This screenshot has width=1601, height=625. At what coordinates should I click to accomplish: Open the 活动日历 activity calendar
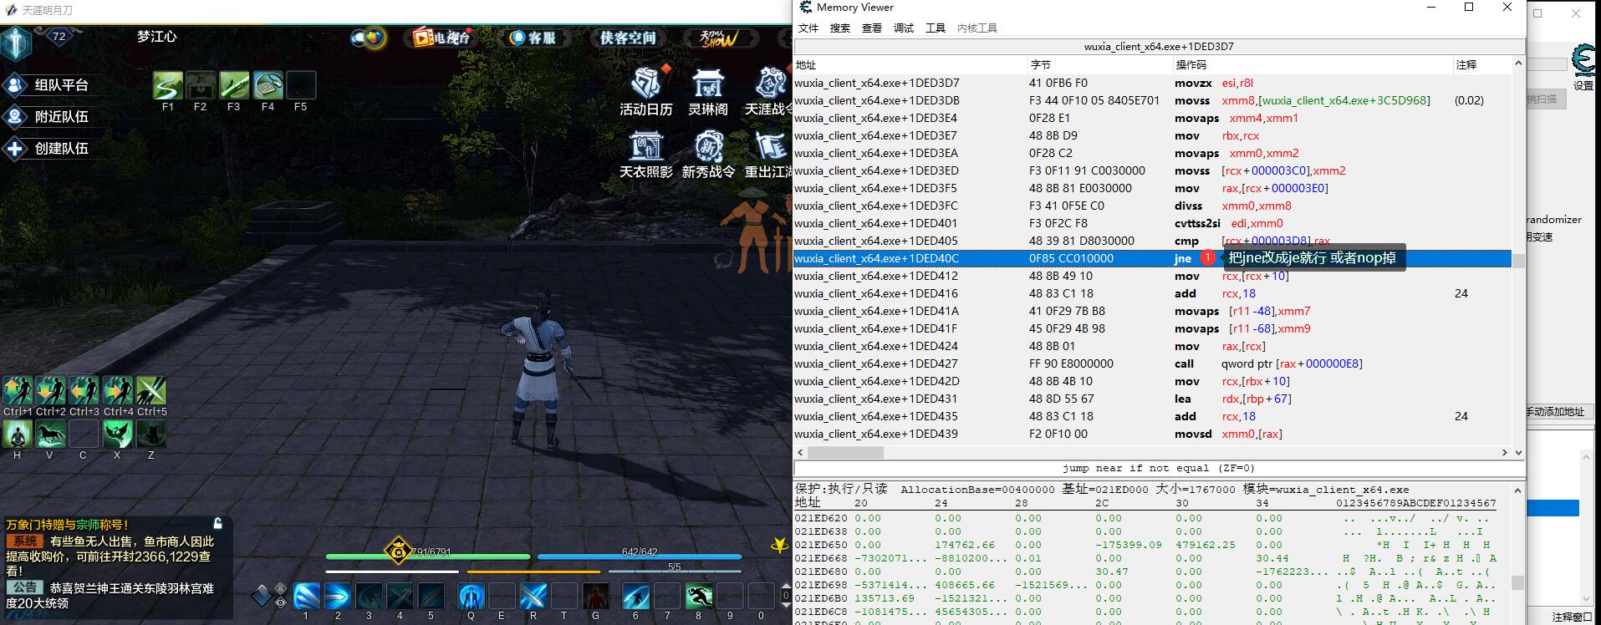645,91
